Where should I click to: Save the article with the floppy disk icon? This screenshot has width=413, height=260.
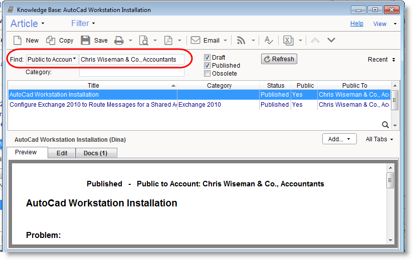(x=86, y=41)
